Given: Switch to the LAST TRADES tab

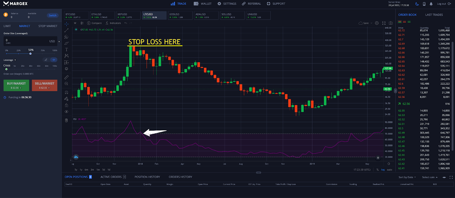Looking at the screenshot, I should [434, 15].
